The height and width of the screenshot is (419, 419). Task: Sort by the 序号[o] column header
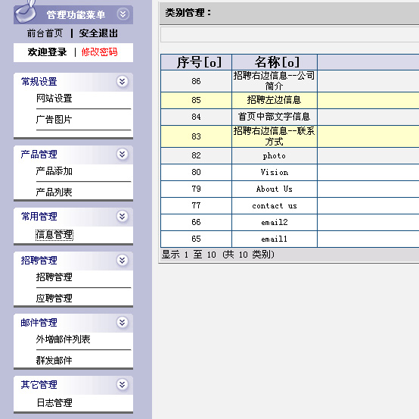pos(199,62)
